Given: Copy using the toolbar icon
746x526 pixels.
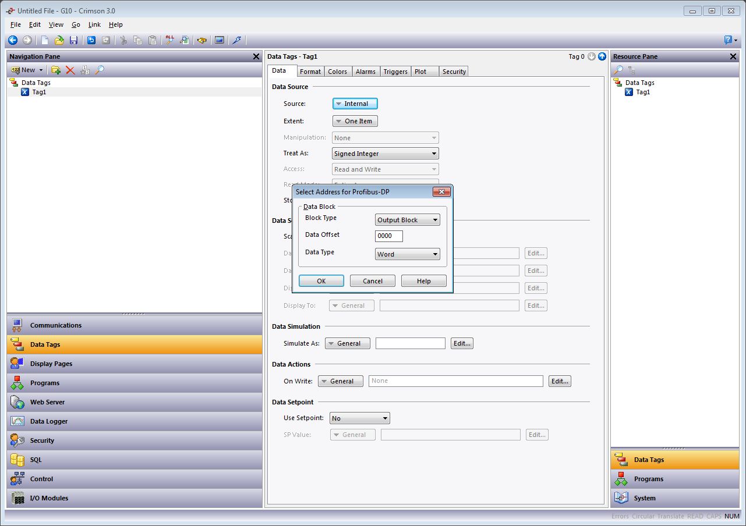Looking at the screenshot, I should 138,40.
